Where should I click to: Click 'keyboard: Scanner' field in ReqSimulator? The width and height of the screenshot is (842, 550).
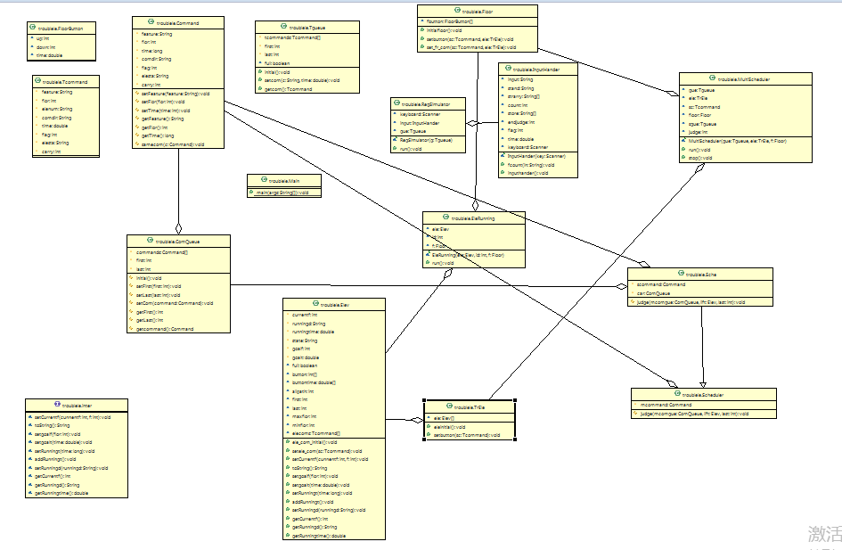coord(421,114)
